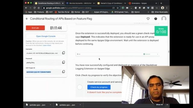The width and height of the screenshot is (193, 108).
Task: Click the green Score 0/100 badge
Action: (x=161, y=31)
